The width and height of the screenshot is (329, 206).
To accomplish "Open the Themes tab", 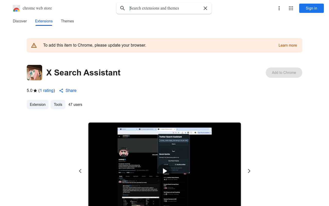I will pos(67,21).
